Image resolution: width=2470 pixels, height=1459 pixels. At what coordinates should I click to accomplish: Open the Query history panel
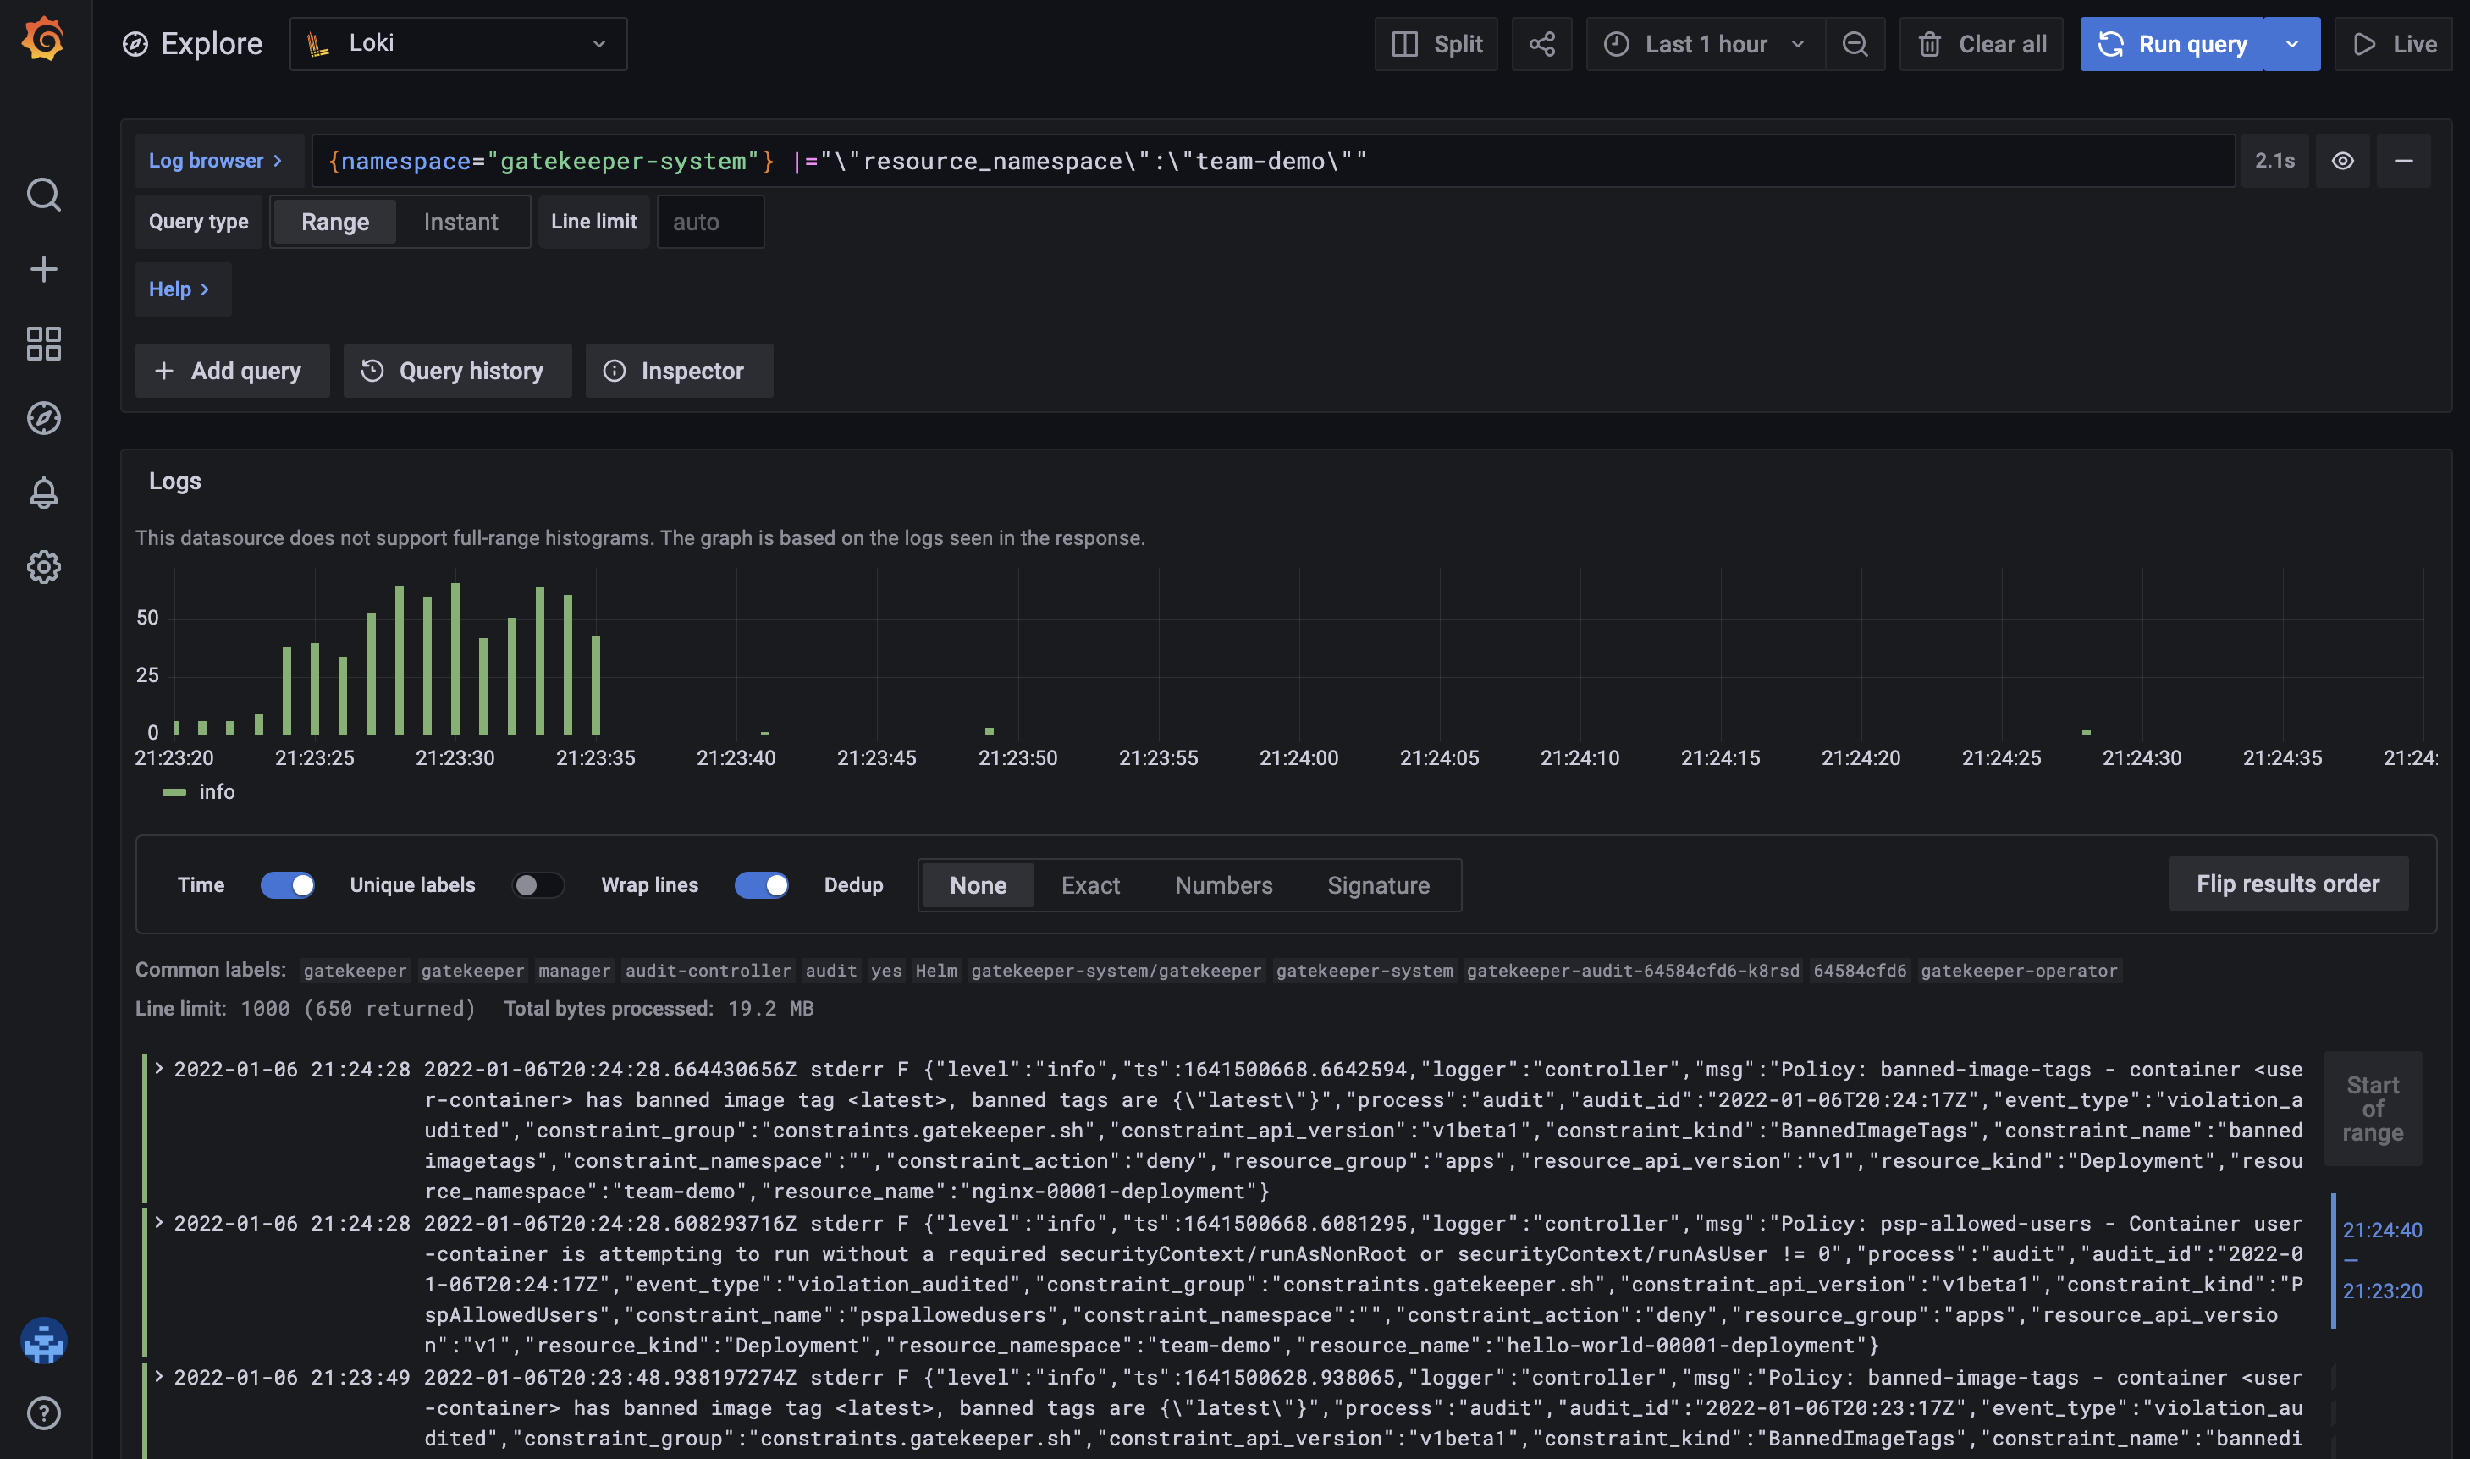[457, 371]
